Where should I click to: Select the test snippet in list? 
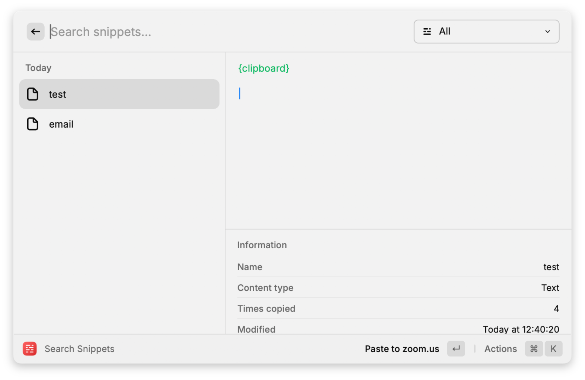coord(119,94)
